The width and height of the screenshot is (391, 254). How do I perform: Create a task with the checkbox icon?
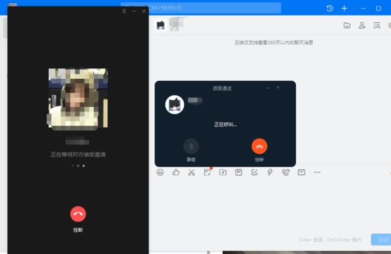coord(254,172)
